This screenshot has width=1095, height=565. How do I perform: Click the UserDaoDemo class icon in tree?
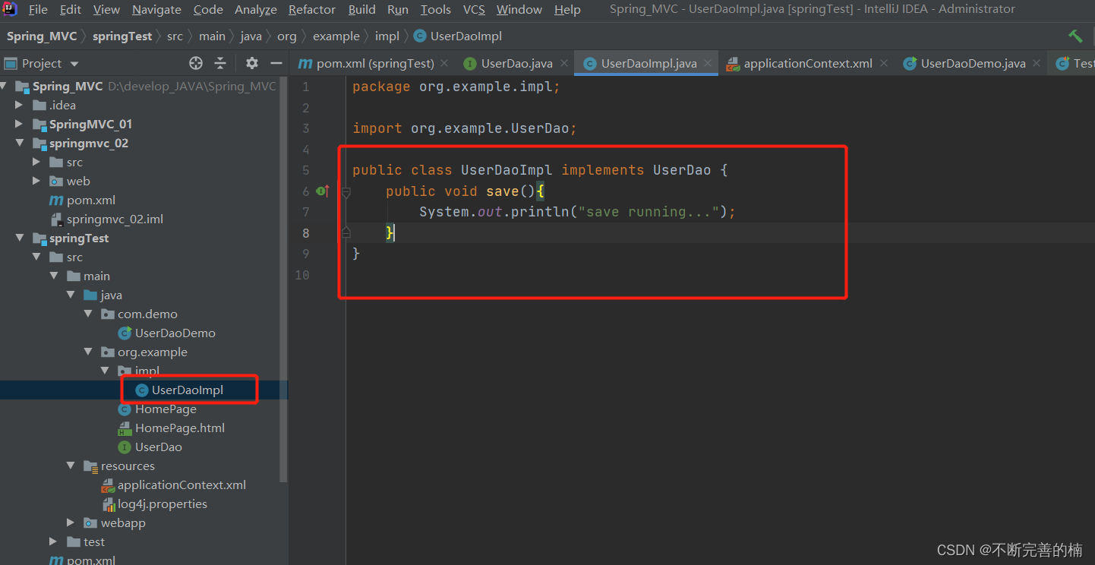pyautogui.click(x=125, y=333)
